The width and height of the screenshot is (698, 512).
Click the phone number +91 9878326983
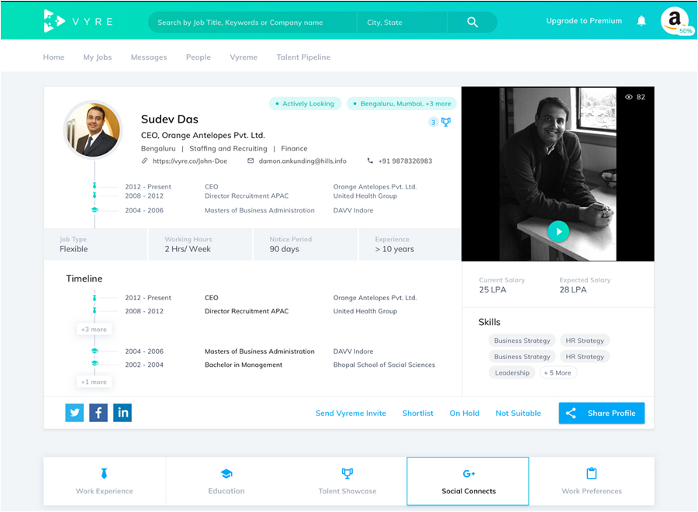[x=405, y=161]
